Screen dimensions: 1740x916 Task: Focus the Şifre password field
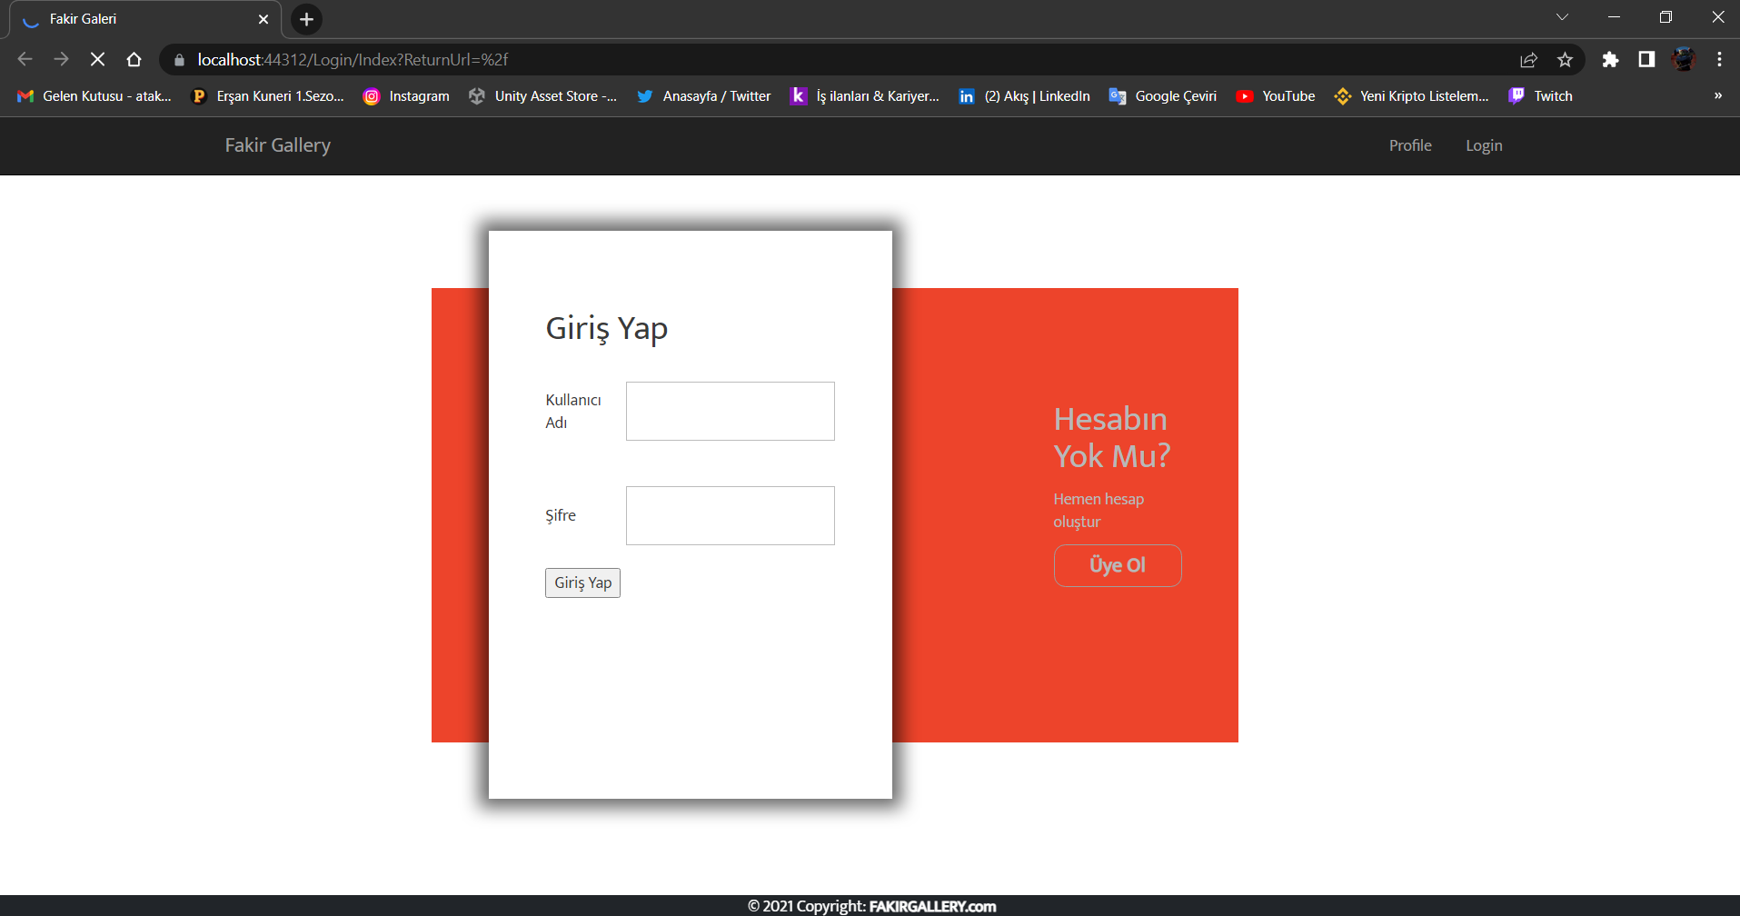tap(731, 516)
